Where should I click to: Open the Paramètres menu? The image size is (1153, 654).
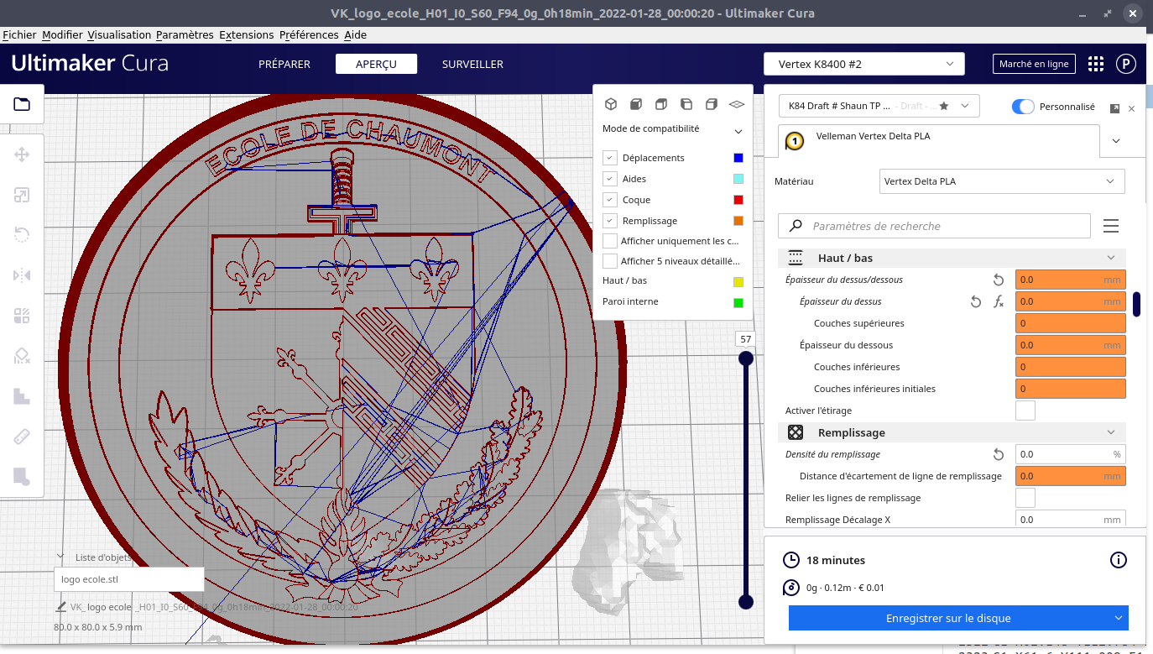pyautogui.click(x=185, y=34)
